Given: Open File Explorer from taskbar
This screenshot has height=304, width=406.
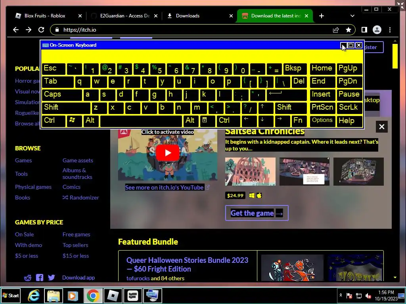Looking at the screenshot, I should pos(54,295).
